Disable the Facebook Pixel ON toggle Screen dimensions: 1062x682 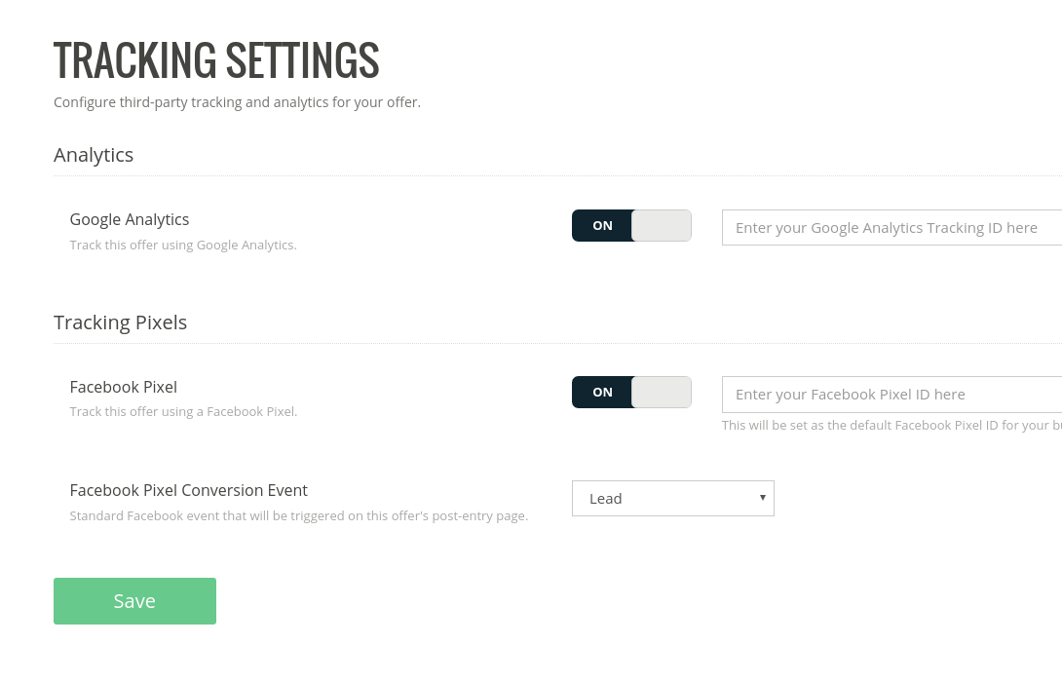point(631,392)
